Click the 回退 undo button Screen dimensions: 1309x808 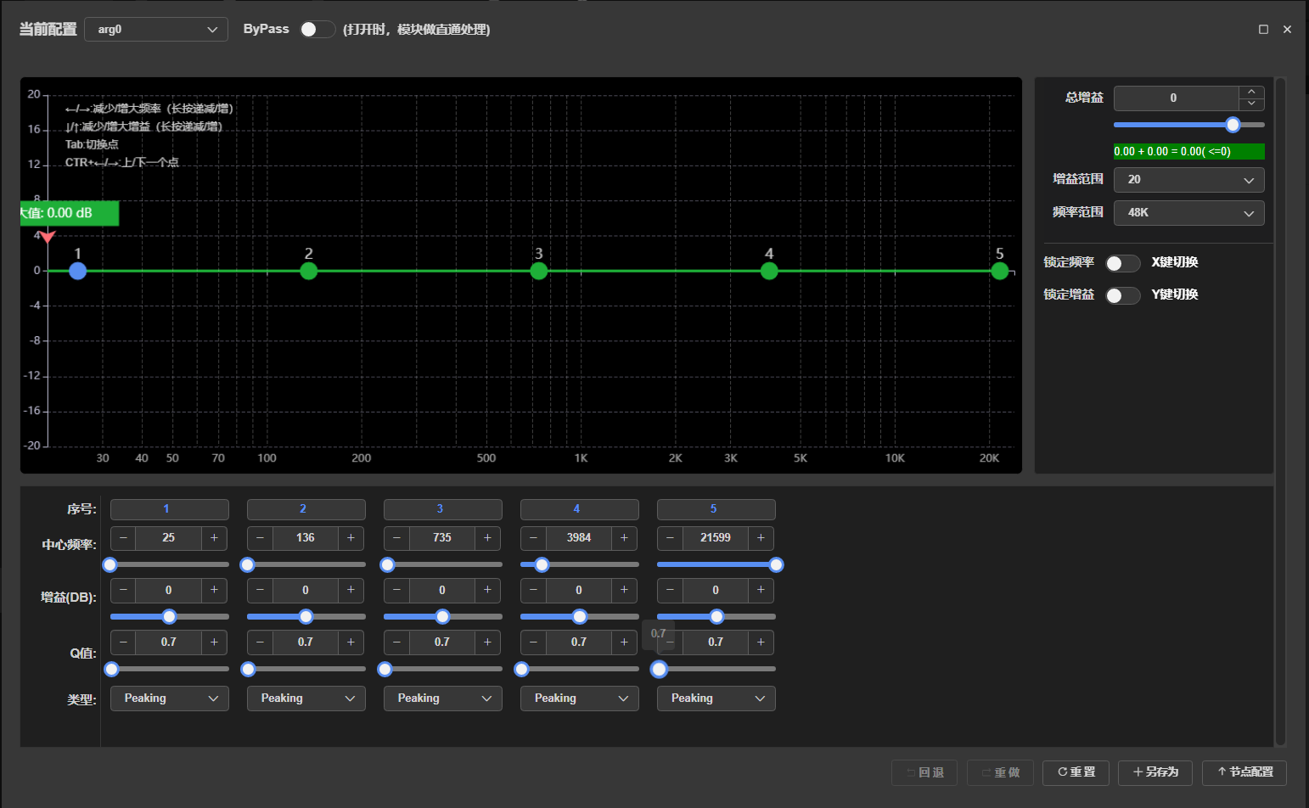924,772
